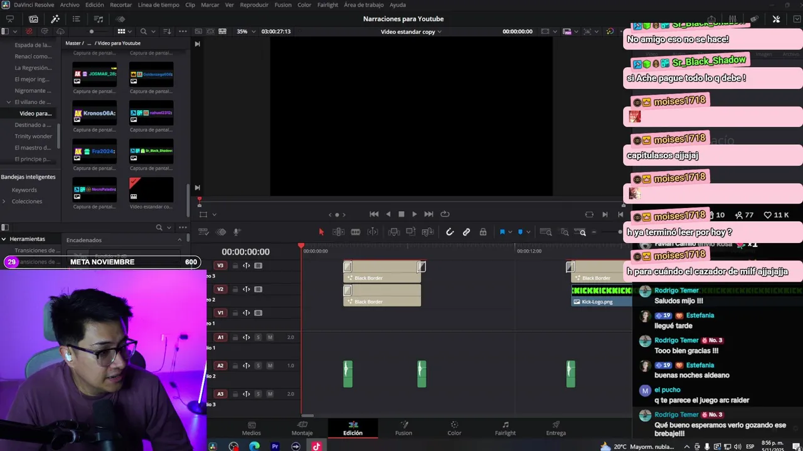This screenshot has height=451, width=803.
Task: Click the viewer jog scrubber control
Action: pos(337,215)
